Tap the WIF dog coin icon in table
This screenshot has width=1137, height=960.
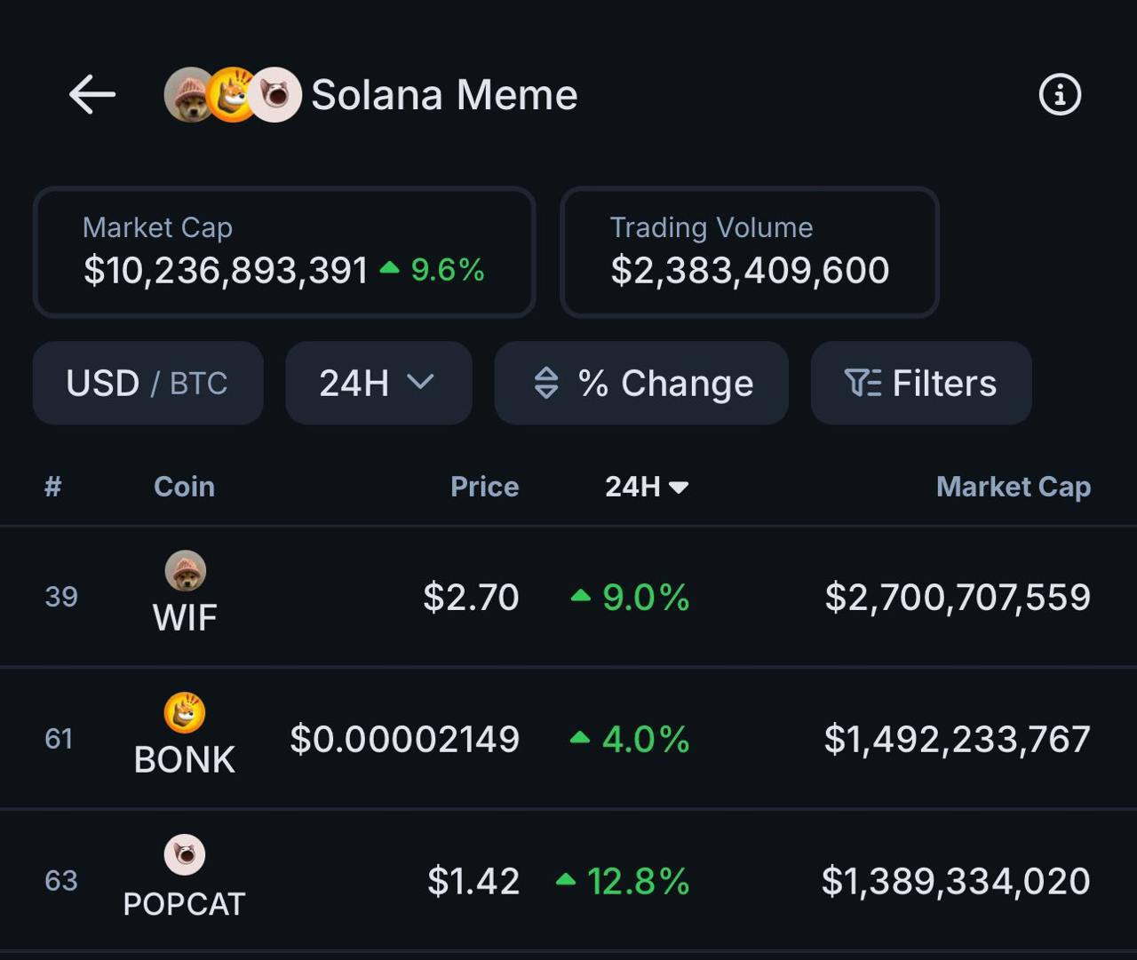pos(185,571)
